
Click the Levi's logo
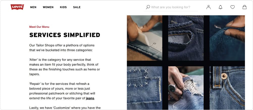[x=17, y=7]
